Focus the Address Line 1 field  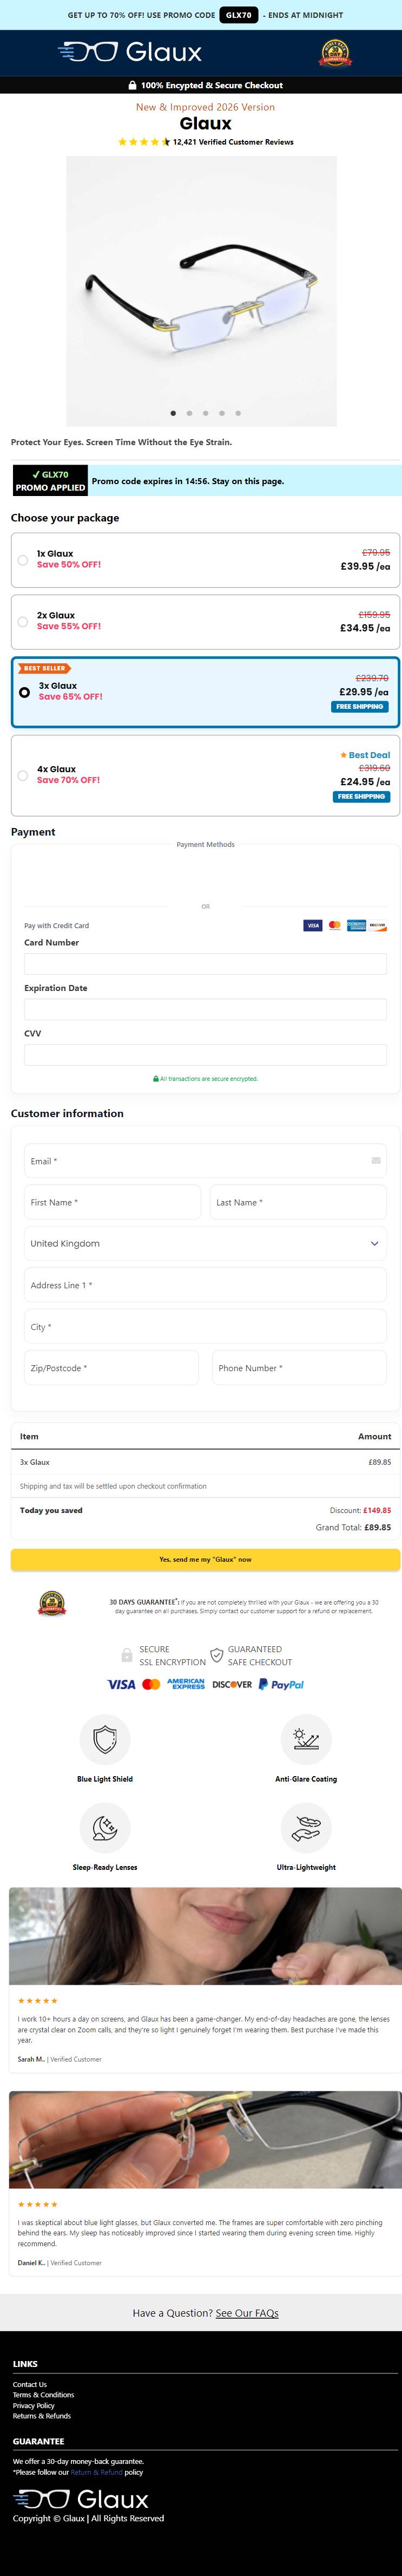pos(205,1285)
